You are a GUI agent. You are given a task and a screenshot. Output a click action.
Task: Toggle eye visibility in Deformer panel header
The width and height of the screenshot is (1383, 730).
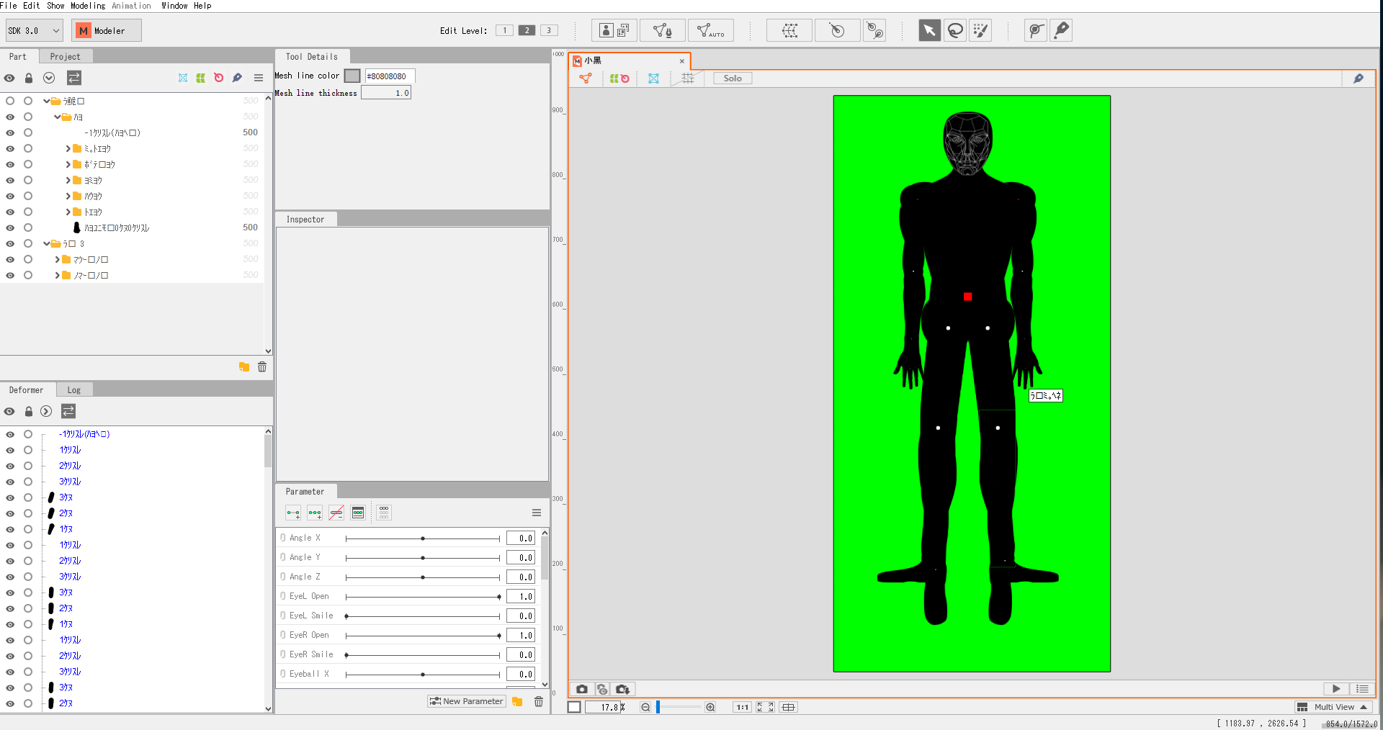[9, 411]
